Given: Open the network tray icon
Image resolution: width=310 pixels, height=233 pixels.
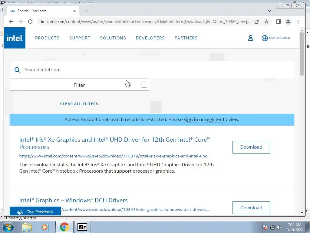Looking at the screenshot, I should pyautogui.click(x=272, y=227).
